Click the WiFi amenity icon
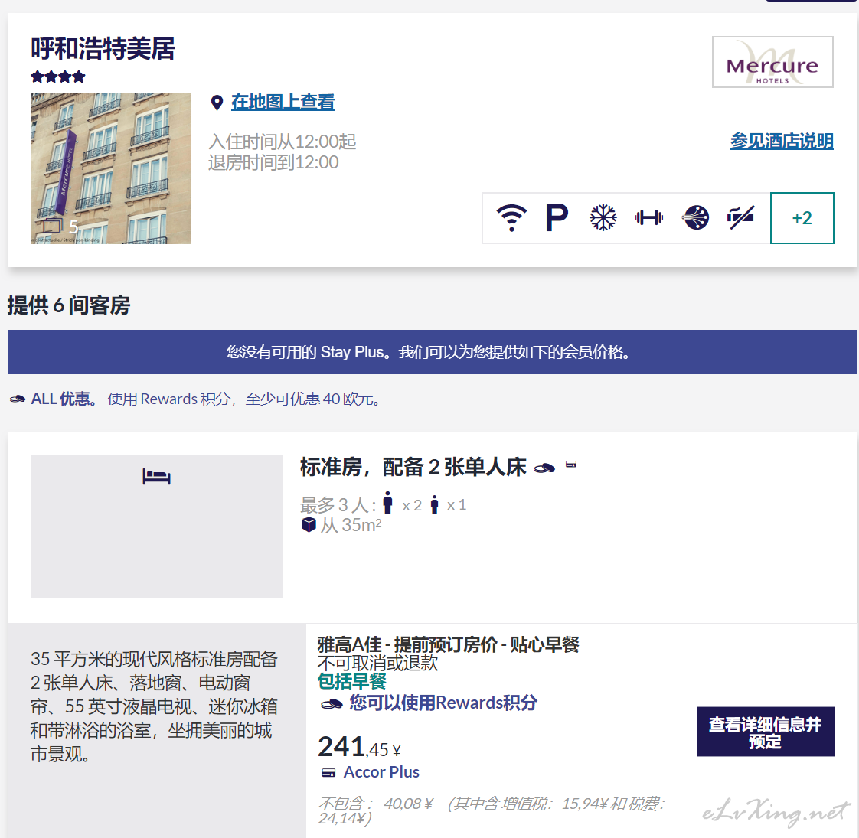859x838 pixels. (511, 218)
